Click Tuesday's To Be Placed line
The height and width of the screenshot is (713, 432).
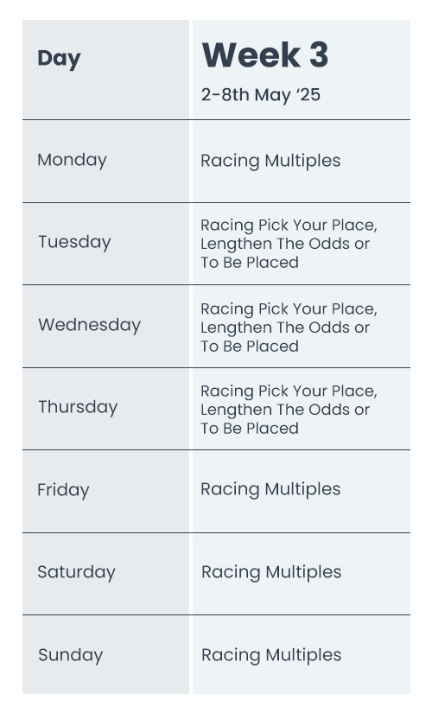(x=250, y=263)
